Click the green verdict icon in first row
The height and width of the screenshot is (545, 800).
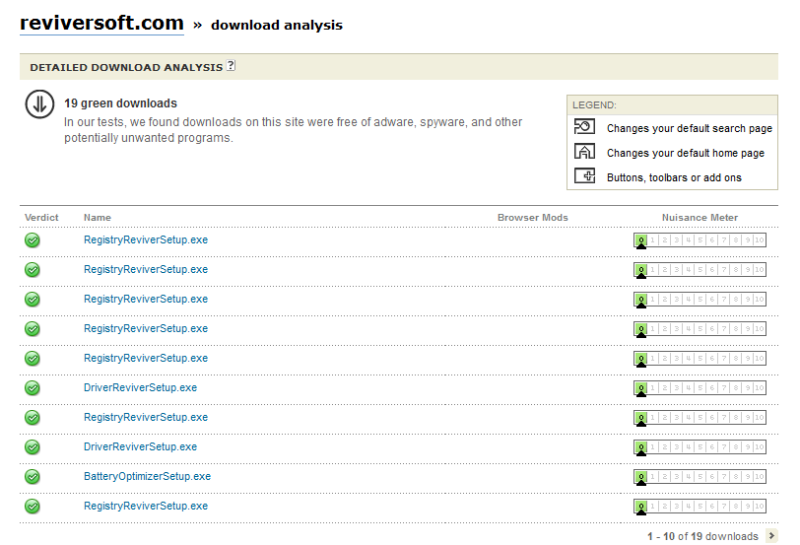tap(33, 240)
